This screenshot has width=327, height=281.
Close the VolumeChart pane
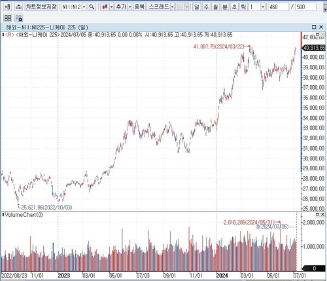[x=322, y=214]
